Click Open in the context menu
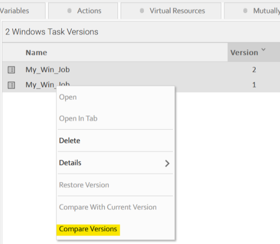Image resolution: width=280 pixels, height=244 pixels. (68, 97)
